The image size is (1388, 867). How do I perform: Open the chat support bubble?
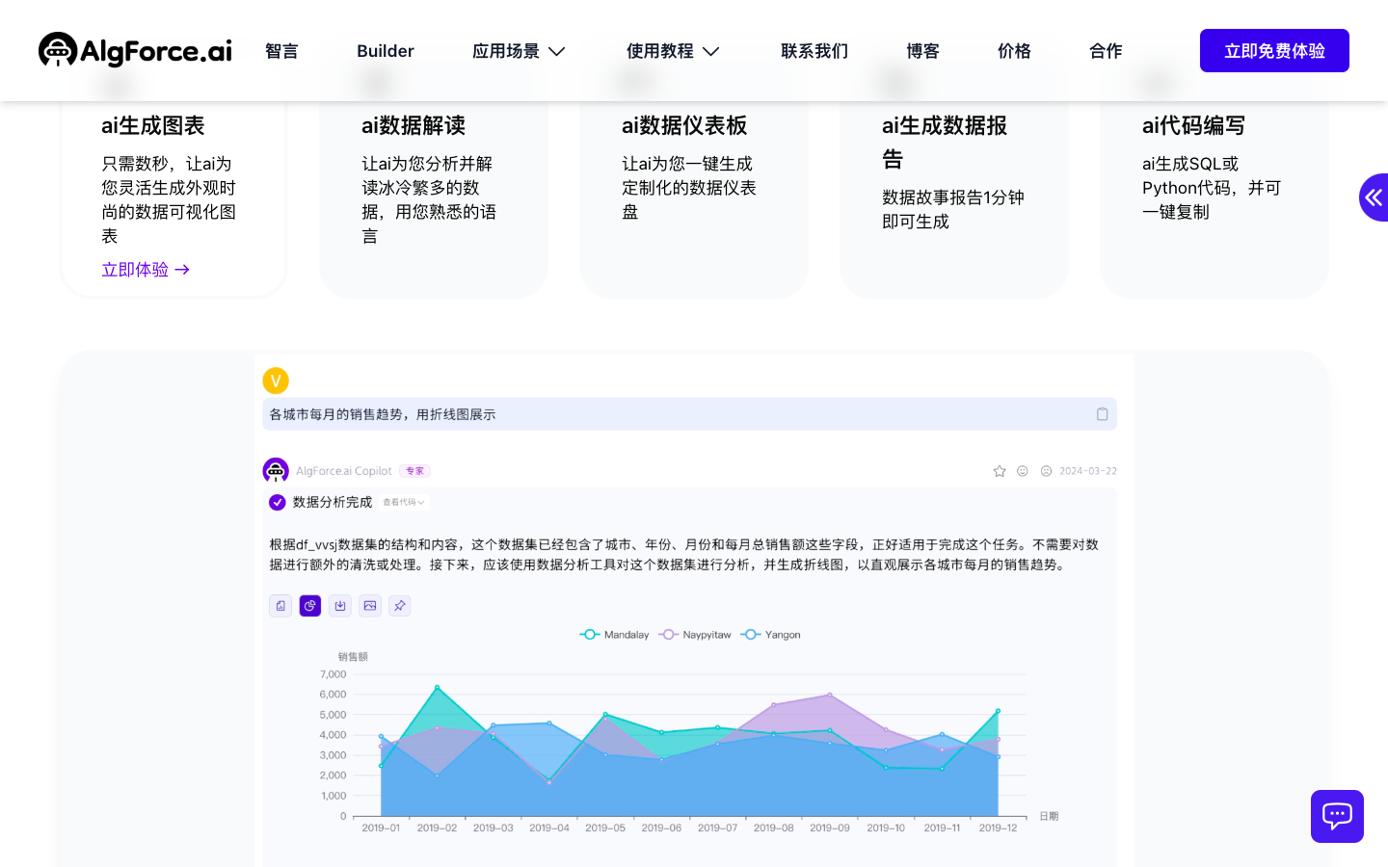click(1337, 816)
